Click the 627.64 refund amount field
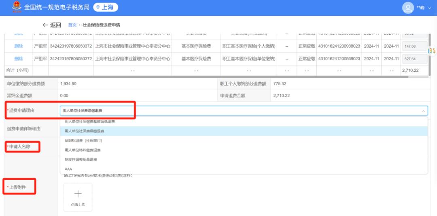Image resolution: width=437 pixels, height=216 pixels. (x=414, y=59)
